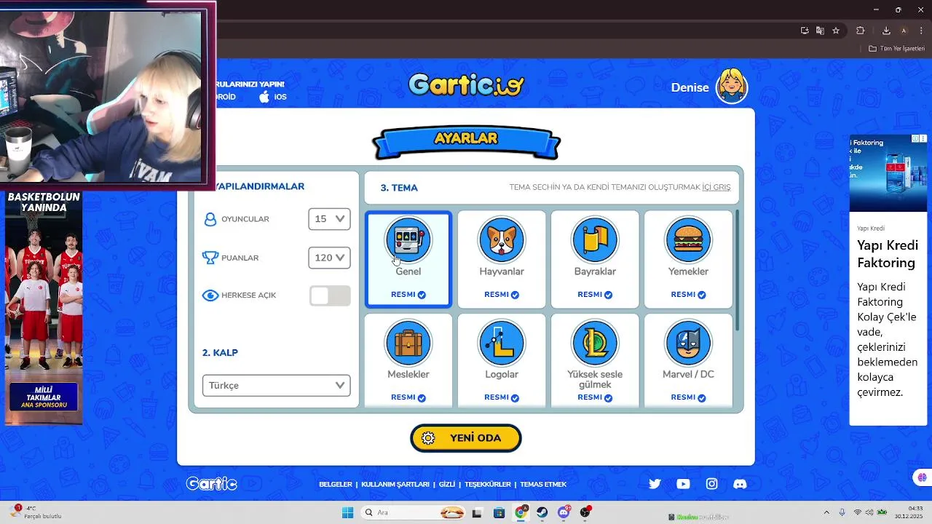Open the Belgeler footer link
The height and width of the screenshot is (524, 932).
[335, 484]
